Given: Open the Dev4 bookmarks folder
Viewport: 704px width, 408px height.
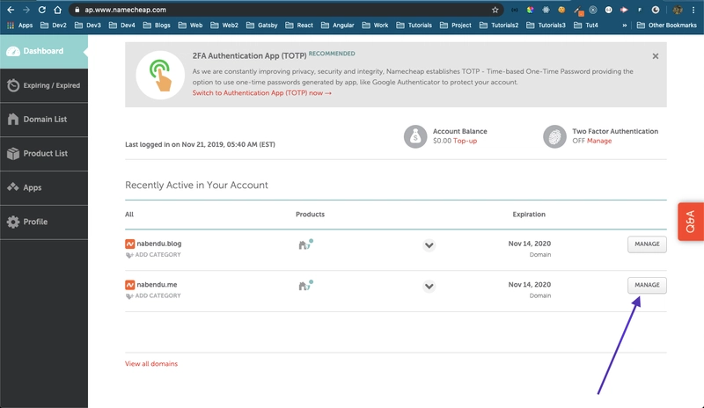Looking at the screenshot, I should [121, 25].
